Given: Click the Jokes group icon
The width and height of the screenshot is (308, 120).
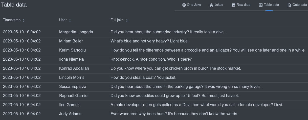Looking at the screenshot, I should [211, 5].
